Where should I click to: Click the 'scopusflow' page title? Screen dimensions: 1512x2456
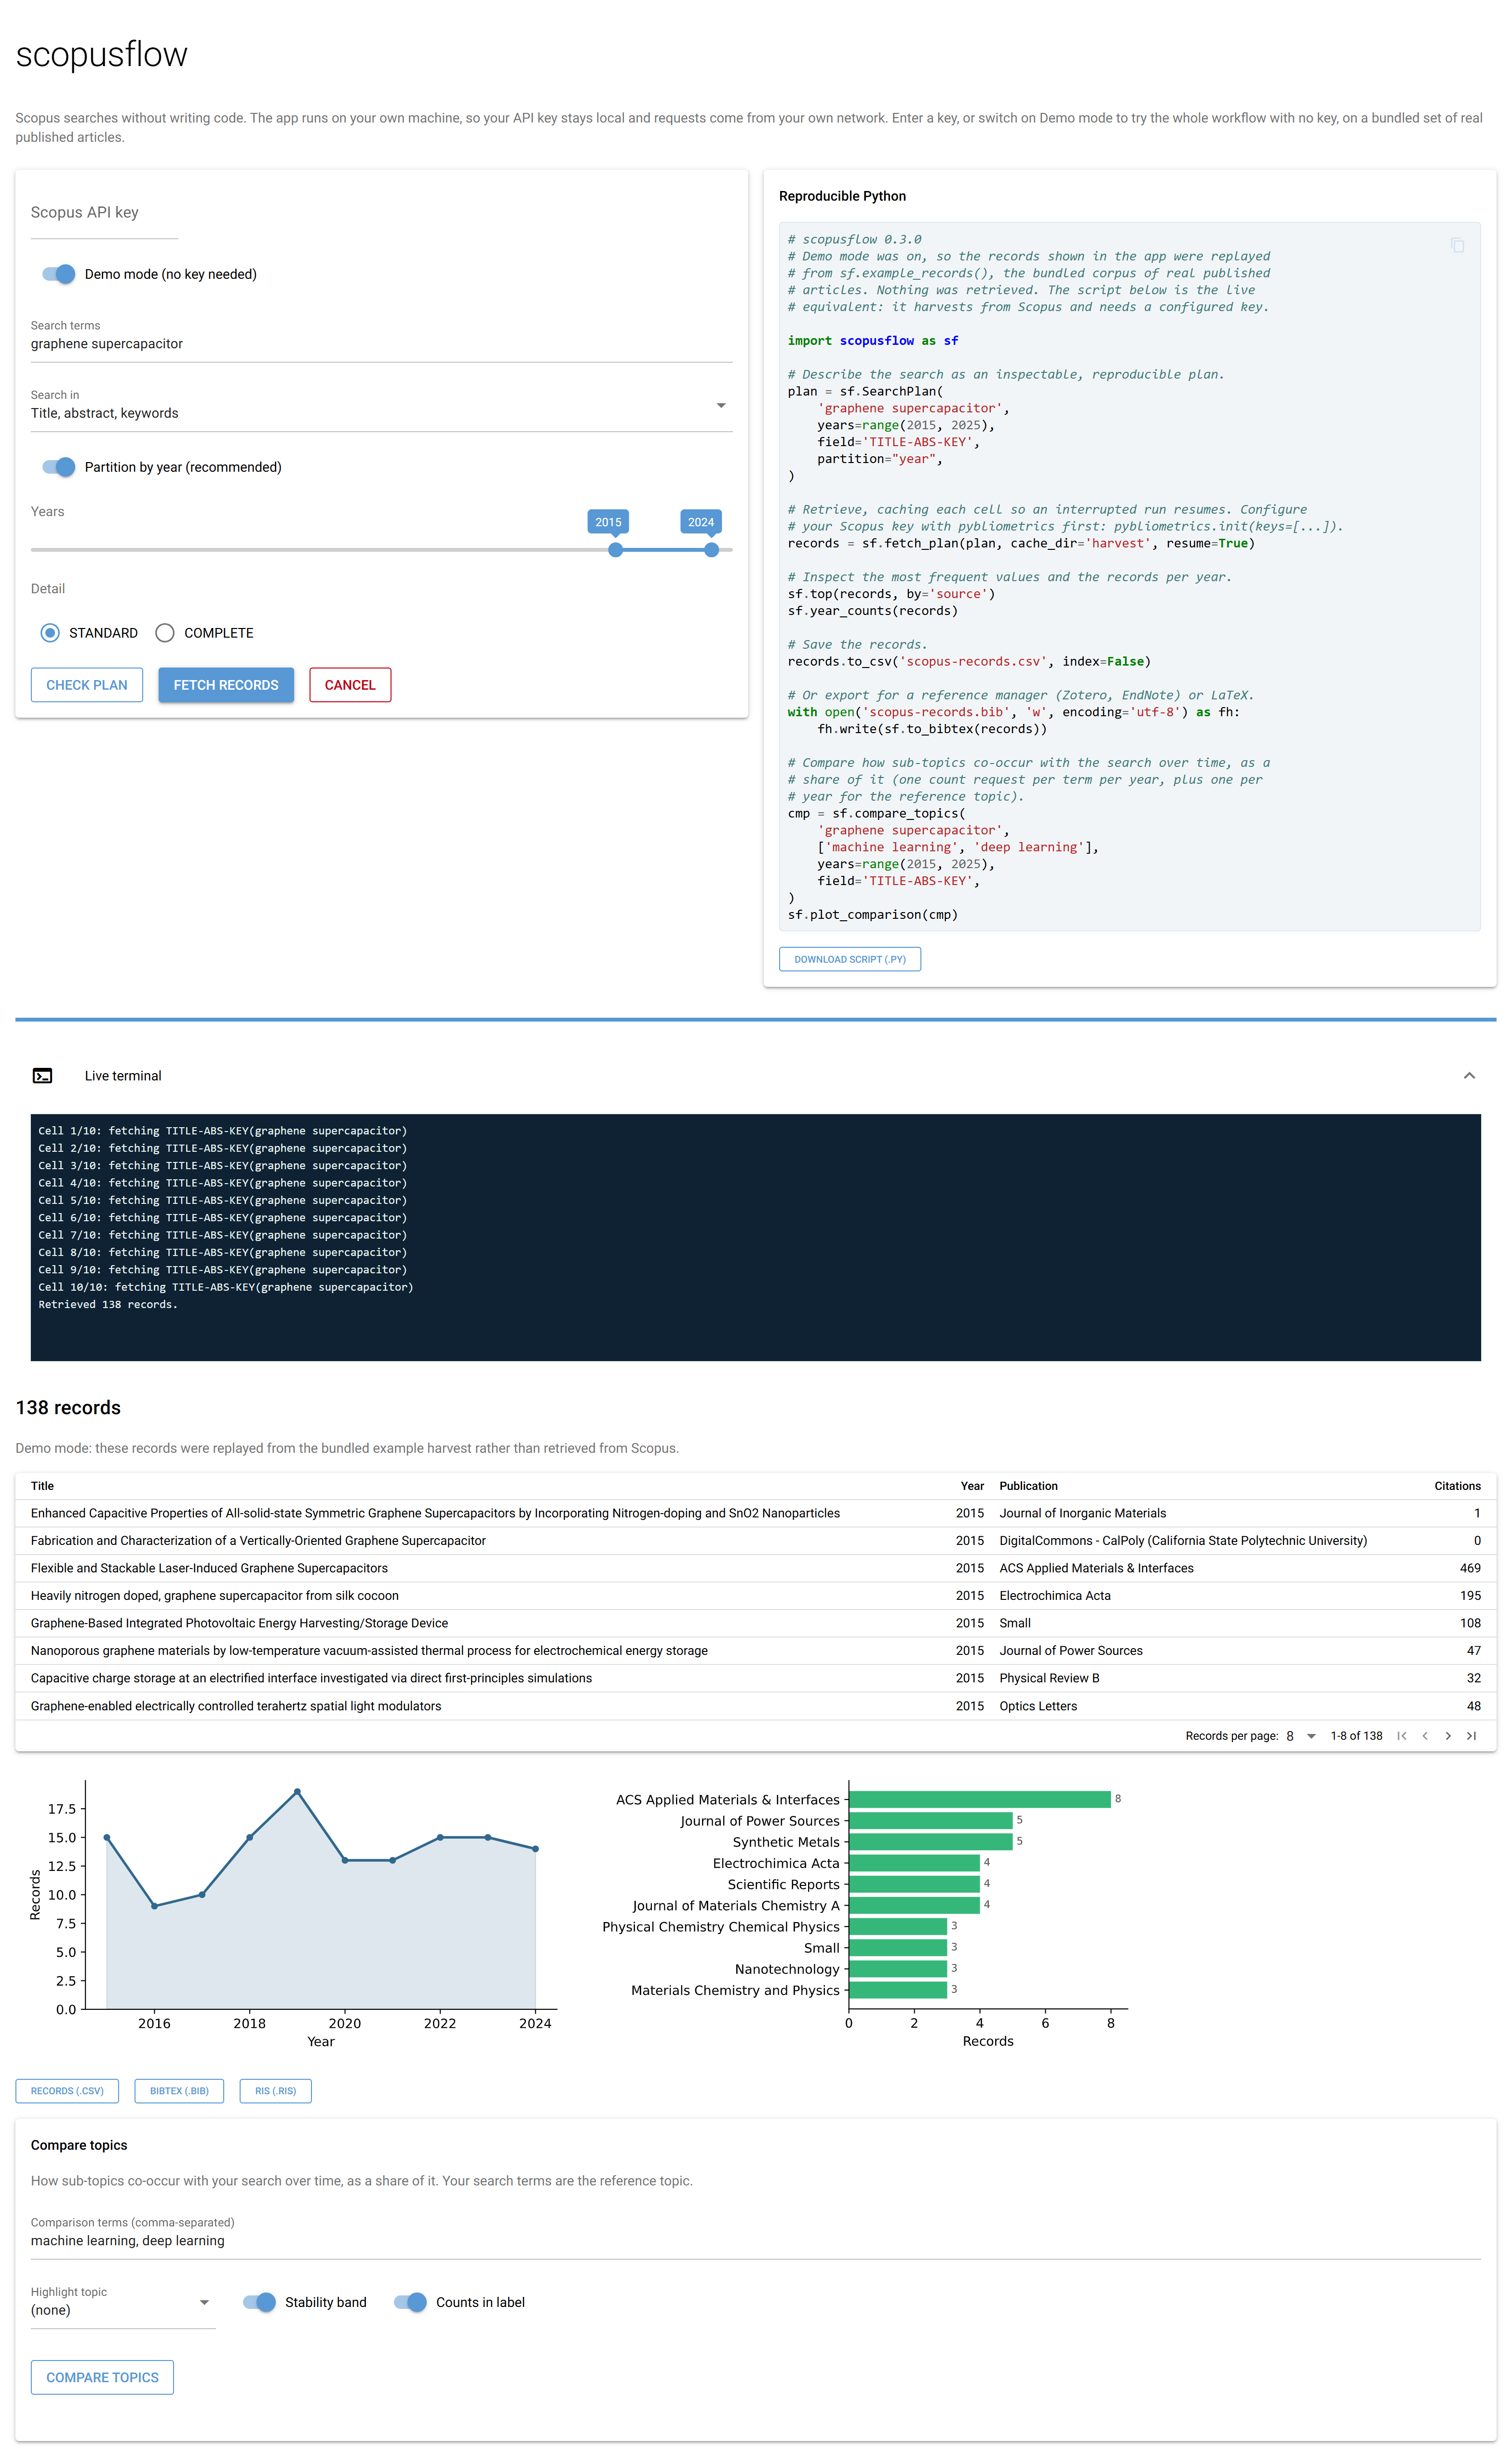[x=101, y=54]
